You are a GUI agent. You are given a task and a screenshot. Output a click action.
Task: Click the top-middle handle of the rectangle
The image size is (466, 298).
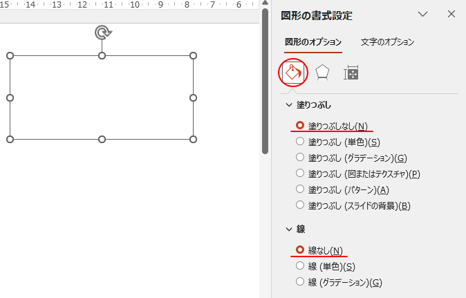[102, 55]
